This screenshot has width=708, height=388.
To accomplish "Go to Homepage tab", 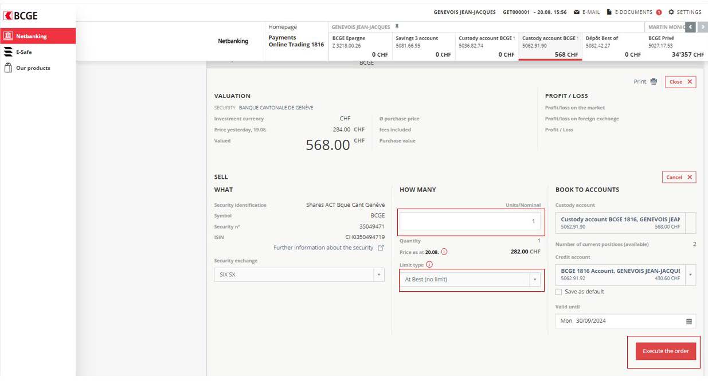I will (283, 27).
